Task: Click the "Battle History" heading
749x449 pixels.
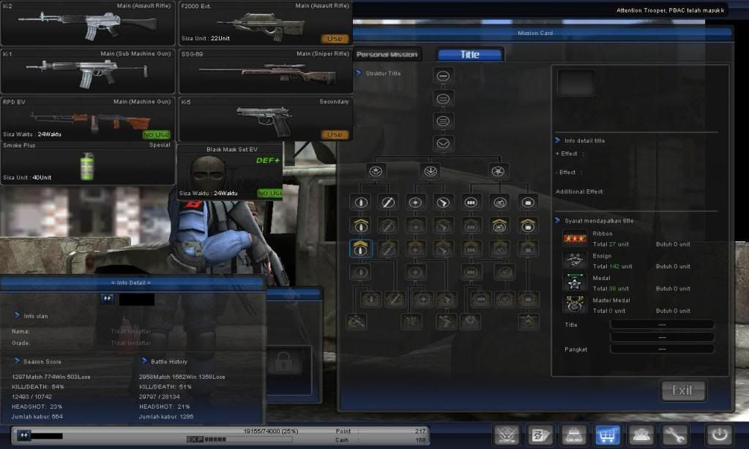Action: click(169, 362)
